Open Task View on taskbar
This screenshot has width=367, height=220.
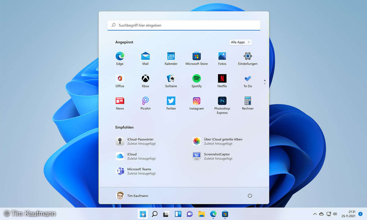(166, 214)
